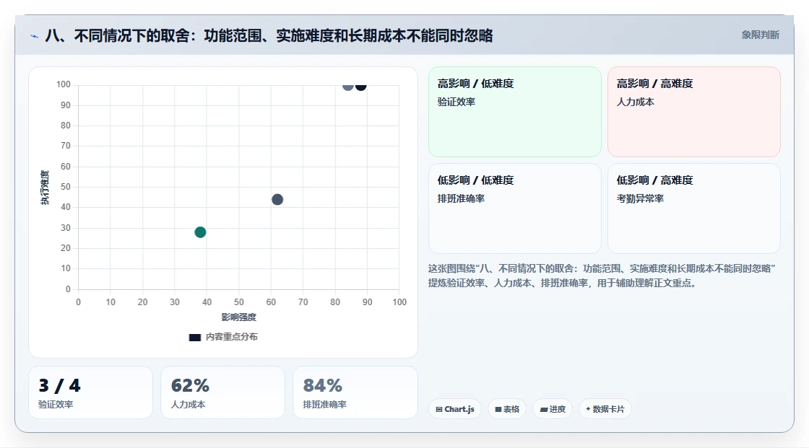The image size is (809, 448).
Task: Open the 低影响 / 高难度 quadrant card
Action: (694, 208)
